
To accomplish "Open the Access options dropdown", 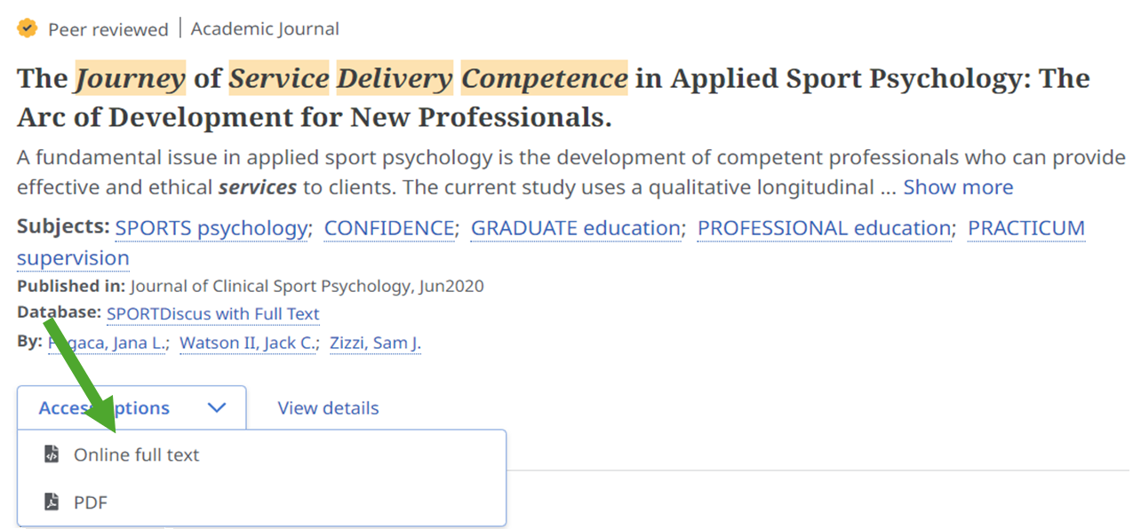I will 104,407.
